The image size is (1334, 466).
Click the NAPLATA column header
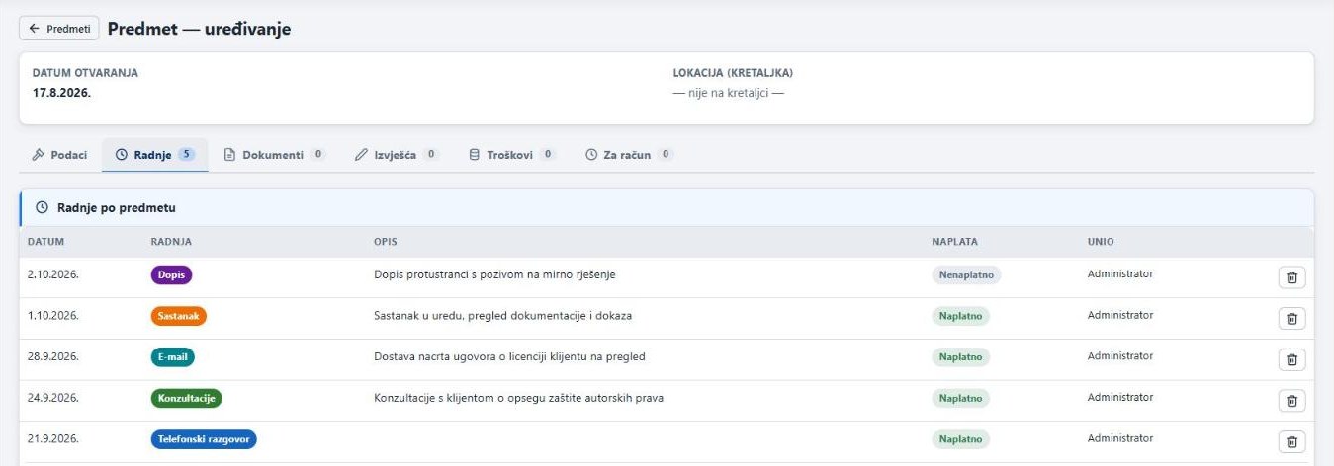point(955,242)
